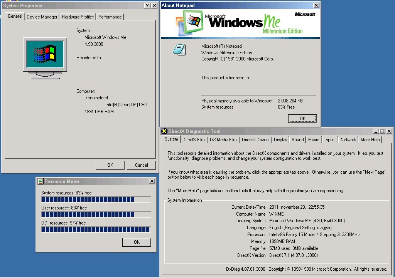Click the help question mark in System Properties
Viewport: 395px width, 278px height.
tap(147, 5)
